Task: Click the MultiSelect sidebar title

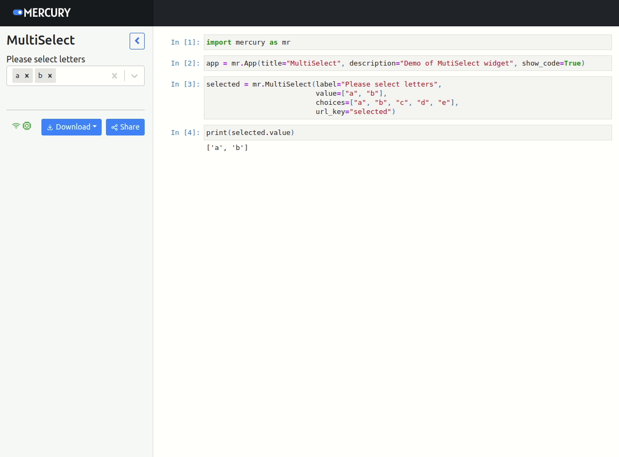Action: pos(41,40)
